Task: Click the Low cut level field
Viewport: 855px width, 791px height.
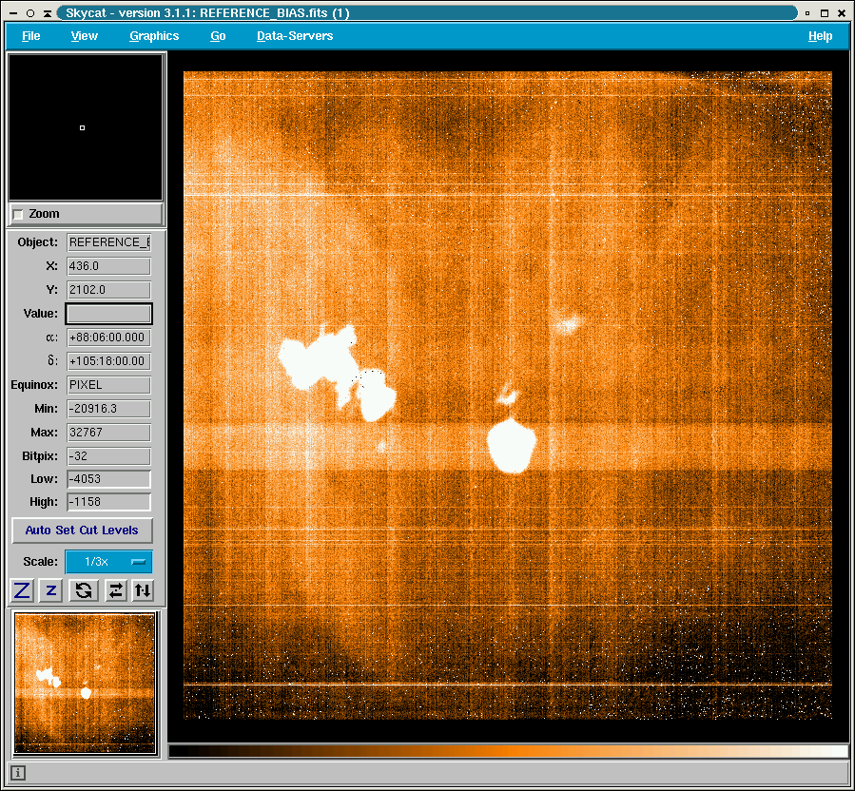Action: (108, 479)
